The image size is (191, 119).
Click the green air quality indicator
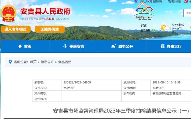pos(154,30)
